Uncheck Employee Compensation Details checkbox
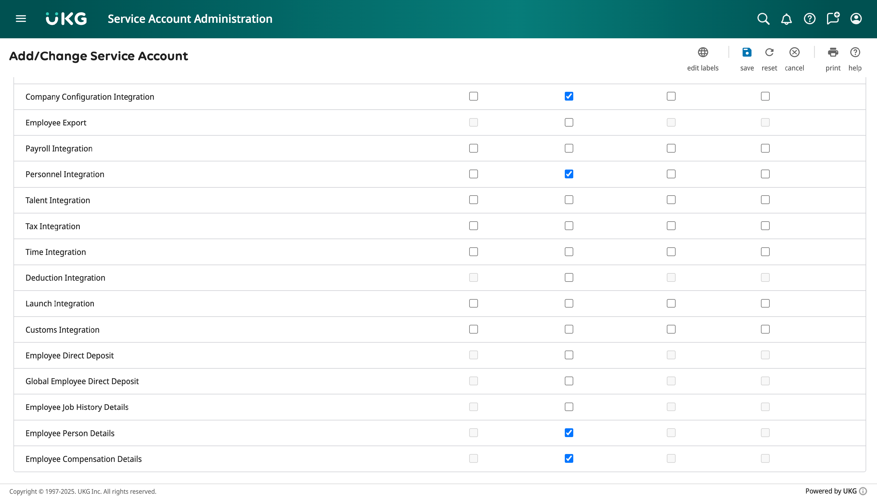The width and height of the screenshot is (877, 497). (569, 458)
